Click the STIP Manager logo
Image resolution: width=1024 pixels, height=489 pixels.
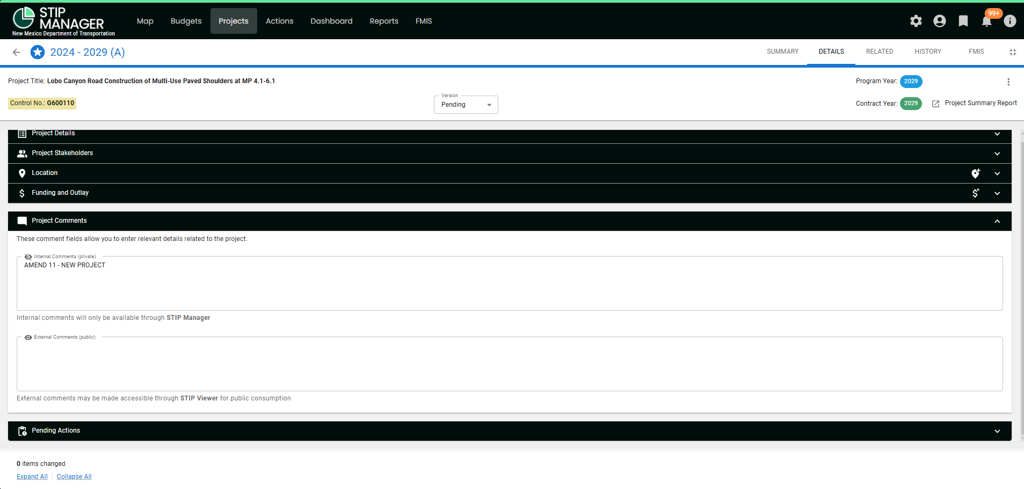(63, 21)
